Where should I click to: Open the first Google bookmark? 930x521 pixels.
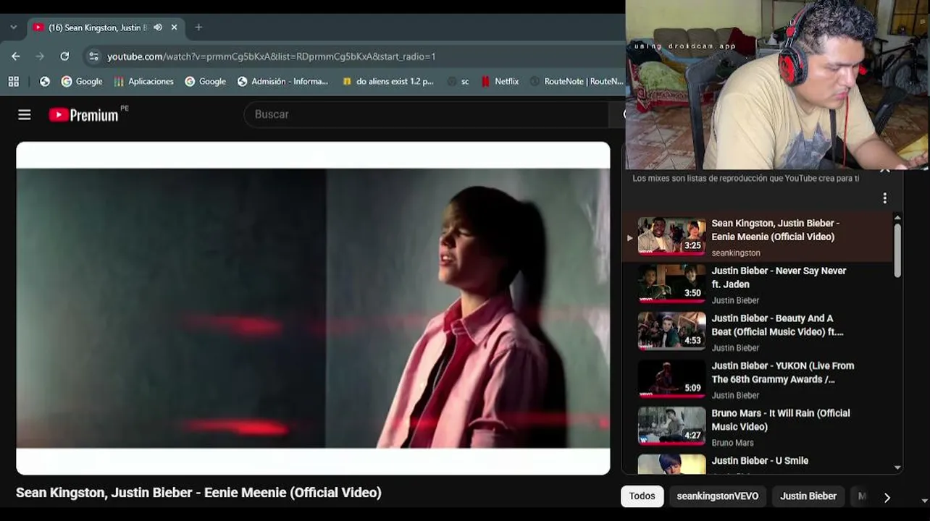(x=82, y=82)
